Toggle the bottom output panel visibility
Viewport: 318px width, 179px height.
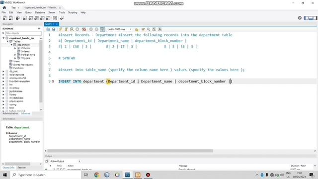(311, 18)
